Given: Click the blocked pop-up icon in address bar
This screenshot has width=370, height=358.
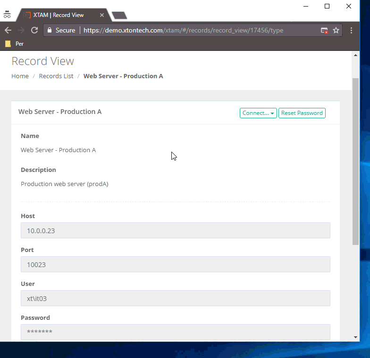Looking at the screenshot, I should [324, 30].
